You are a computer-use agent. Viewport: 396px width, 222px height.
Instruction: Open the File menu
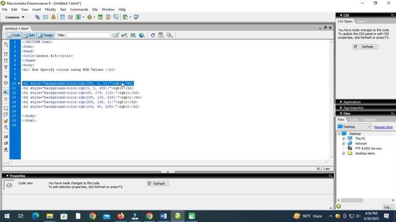tap(4, 9)
